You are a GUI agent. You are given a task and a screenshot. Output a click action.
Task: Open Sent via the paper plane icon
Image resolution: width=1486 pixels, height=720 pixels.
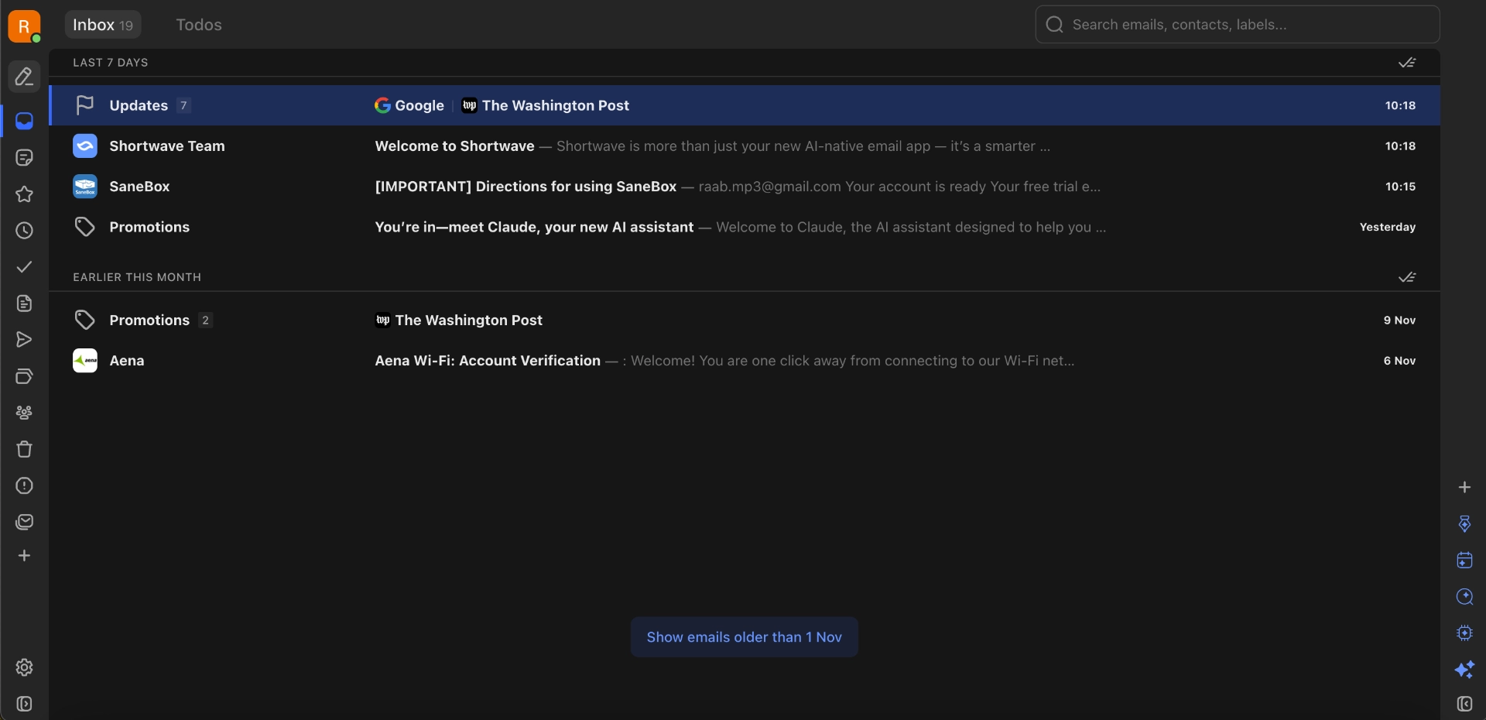(x=24, y=339)
